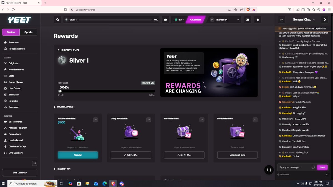The height and width of the screenshot is (187, 333).
Task: Open the ticket icon in the header
Action: coord(248,20)
